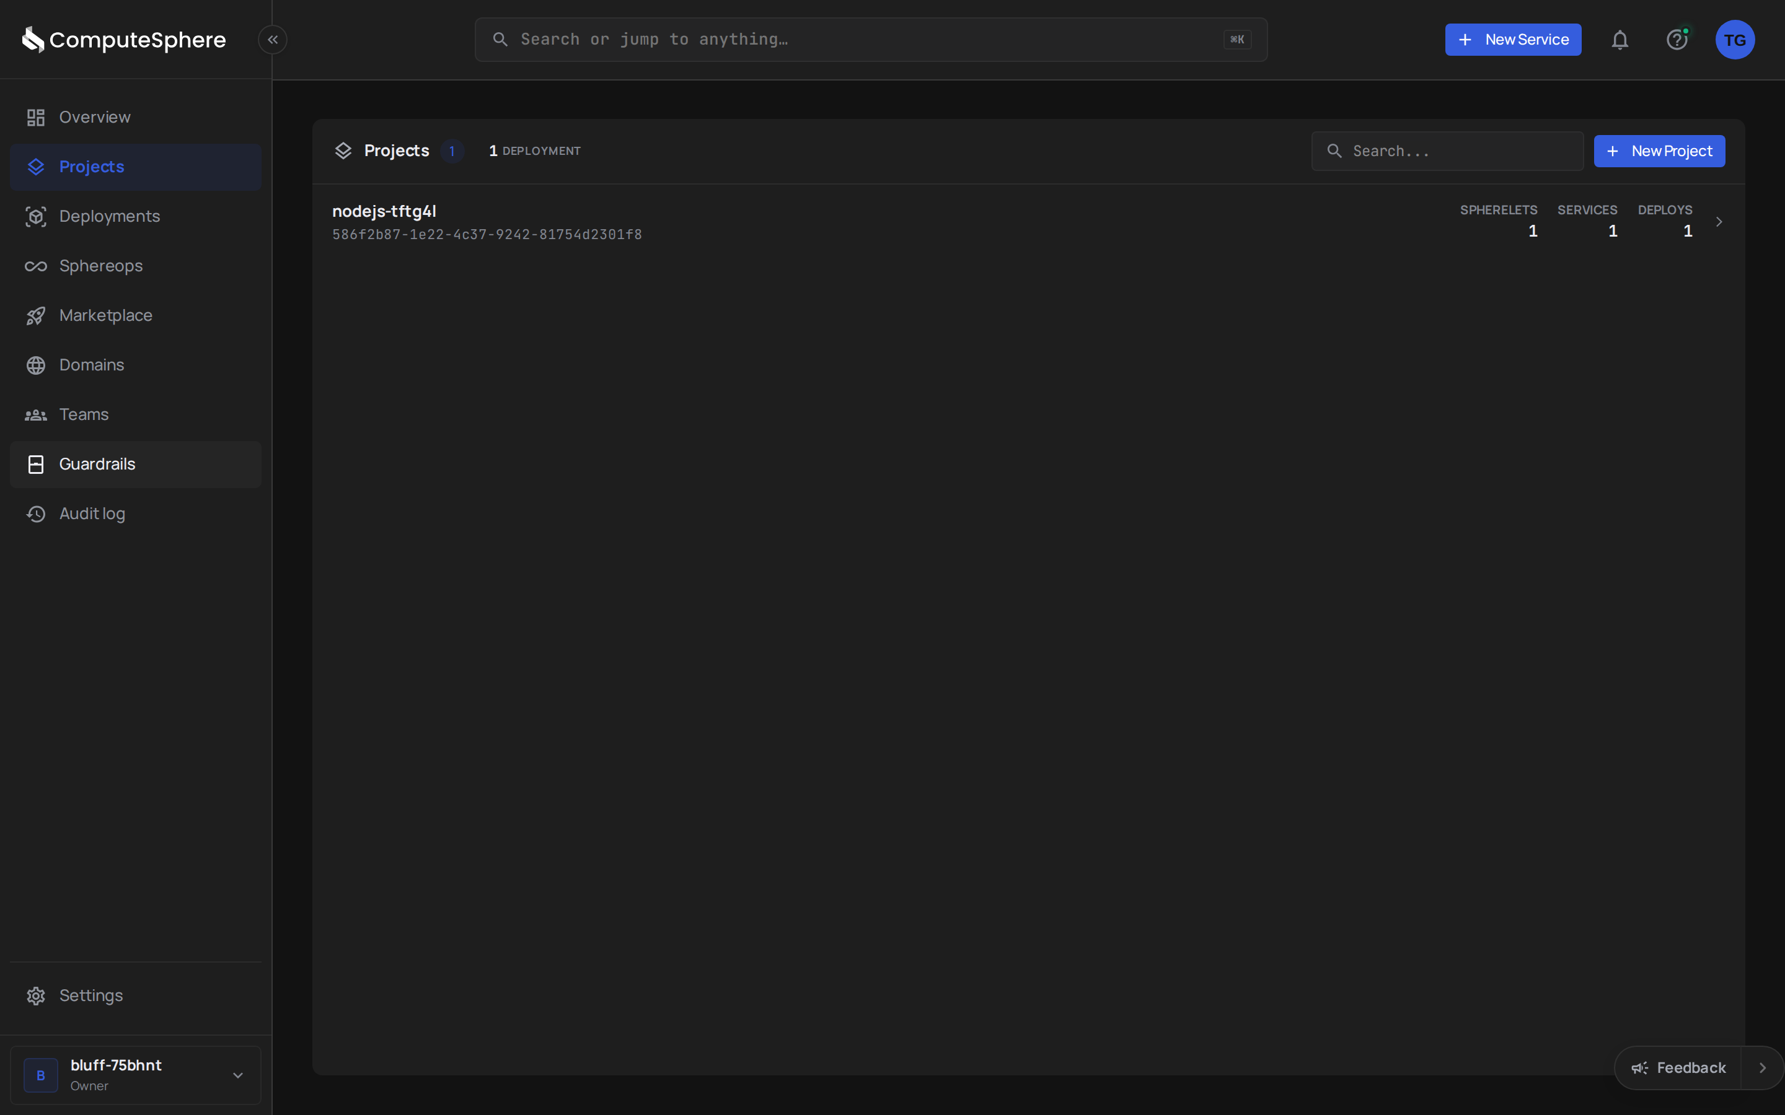Viewport: 1785px width, 1115px height.
Task: Click the Sphereops infinity icon
Action: click(x=36, y=266)
